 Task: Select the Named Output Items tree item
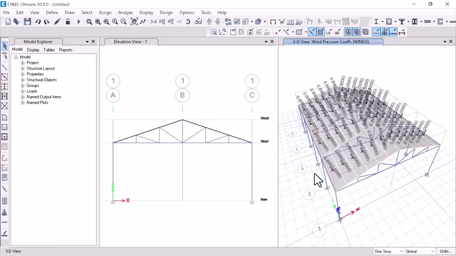pyautogui.click(x=44, y=97)
